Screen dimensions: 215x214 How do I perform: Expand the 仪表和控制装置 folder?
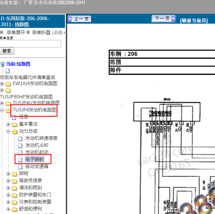(x=8, y=202)
